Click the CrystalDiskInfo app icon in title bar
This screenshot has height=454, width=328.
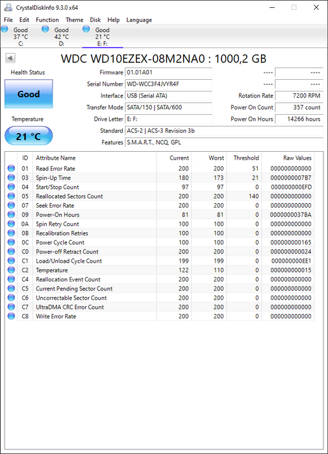8,7
